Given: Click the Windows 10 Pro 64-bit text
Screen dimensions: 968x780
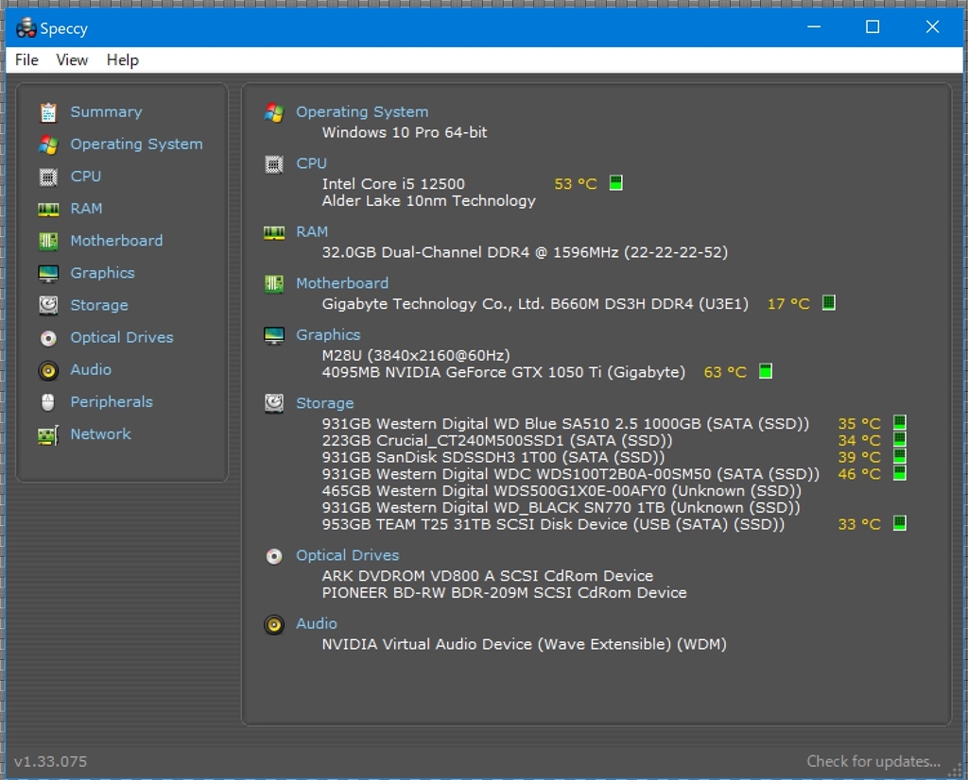Looking at the screenshot, I should 405,132.
